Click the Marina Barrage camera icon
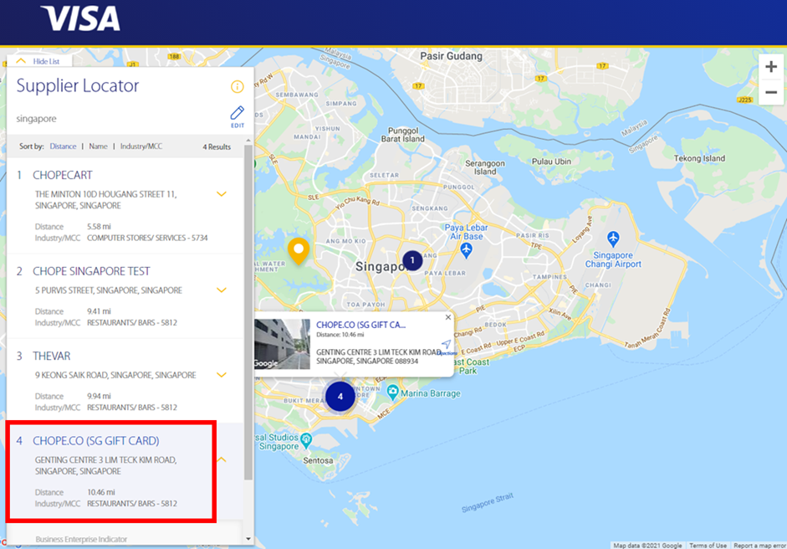Image resolution: width=787 pixels, height=549 pixels. [392, 392]
